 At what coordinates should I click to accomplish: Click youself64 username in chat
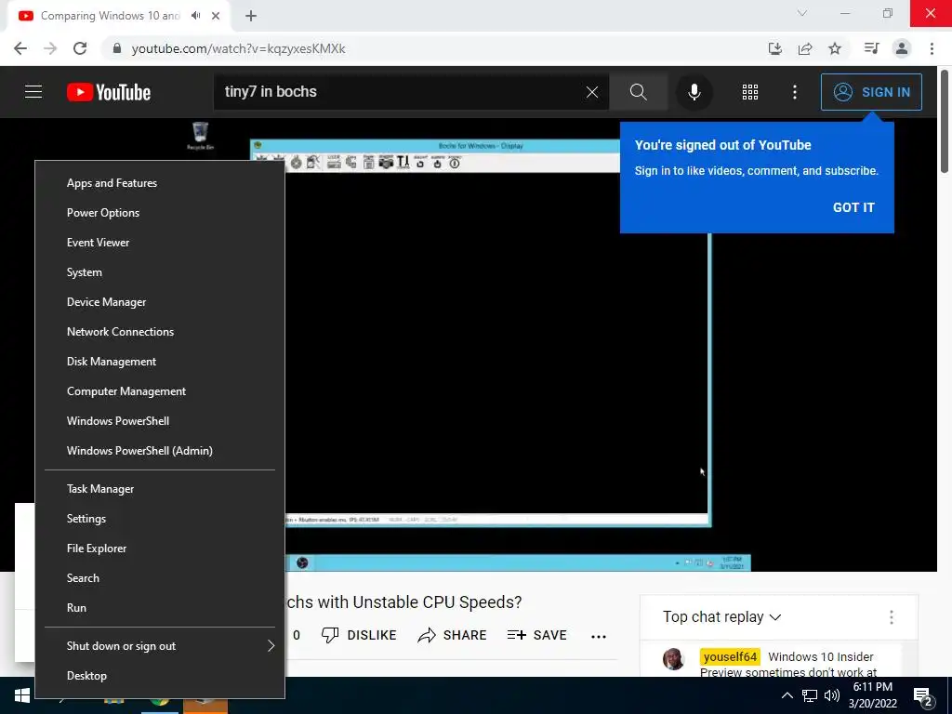[x=730, y=657]
